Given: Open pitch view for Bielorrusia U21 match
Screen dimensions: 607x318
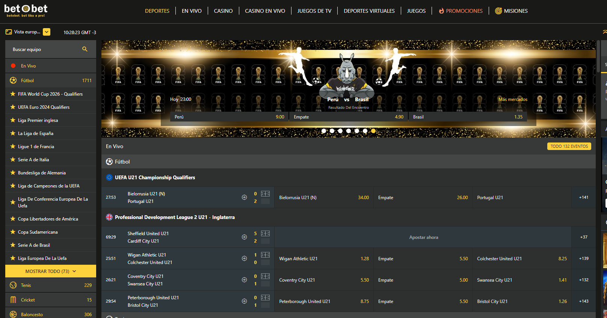Looking at the screenshot, I should pos(265,193).
